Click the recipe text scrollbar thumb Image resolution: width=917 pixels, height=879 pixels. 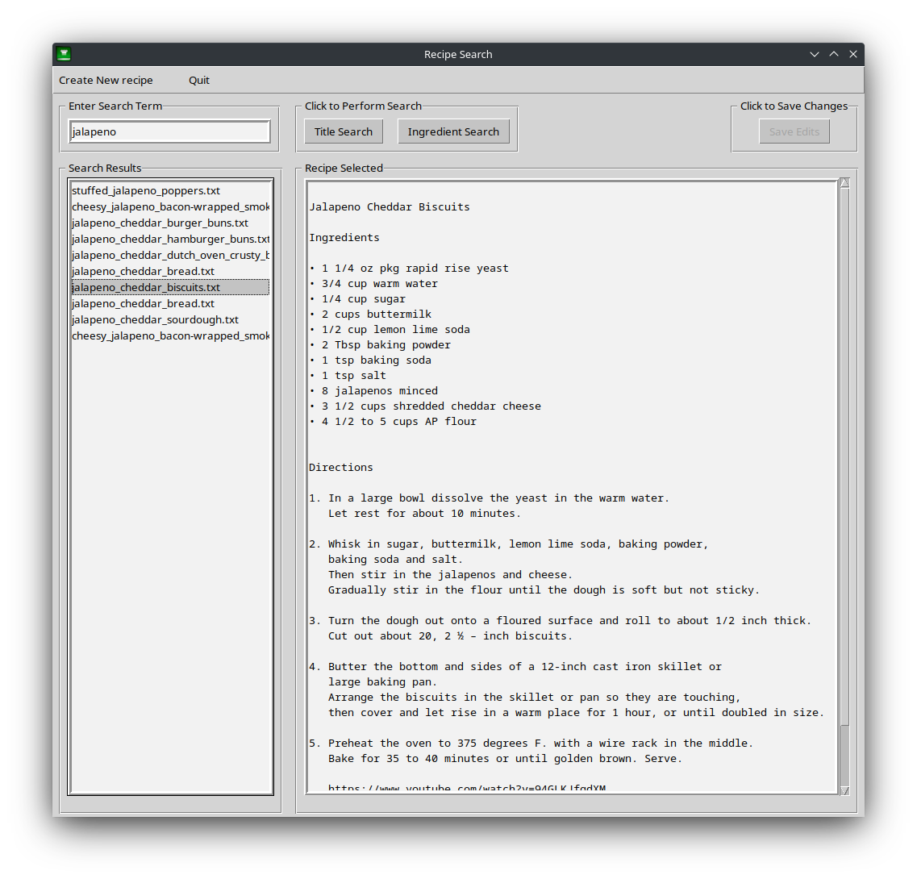tap(845, 456)
